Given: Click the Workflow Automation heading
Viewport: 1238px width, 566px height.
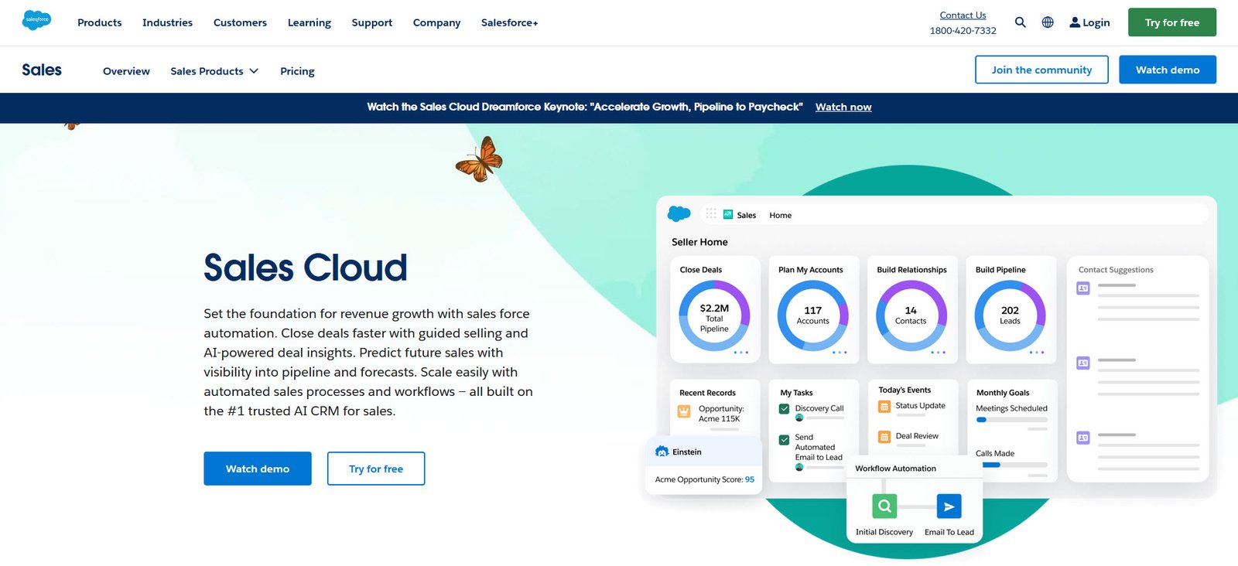Looking at the screenshot, I should click(895, 469).
